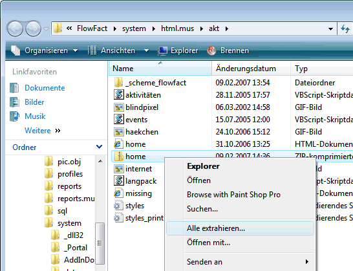Open recent pages dropdown beside navigation arrows
The image size is (353, 271).
pyautogui.click(x=46, y=29)
